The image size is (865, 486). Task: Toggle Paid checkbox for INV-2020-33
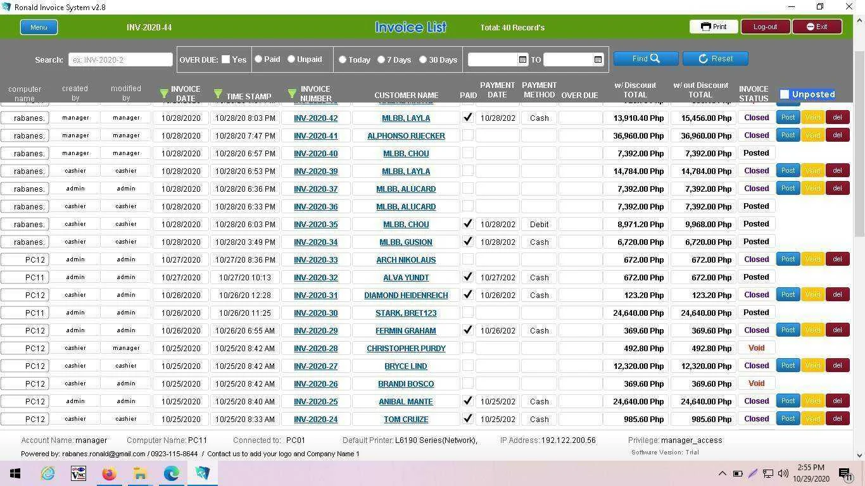tap(468, 259)
